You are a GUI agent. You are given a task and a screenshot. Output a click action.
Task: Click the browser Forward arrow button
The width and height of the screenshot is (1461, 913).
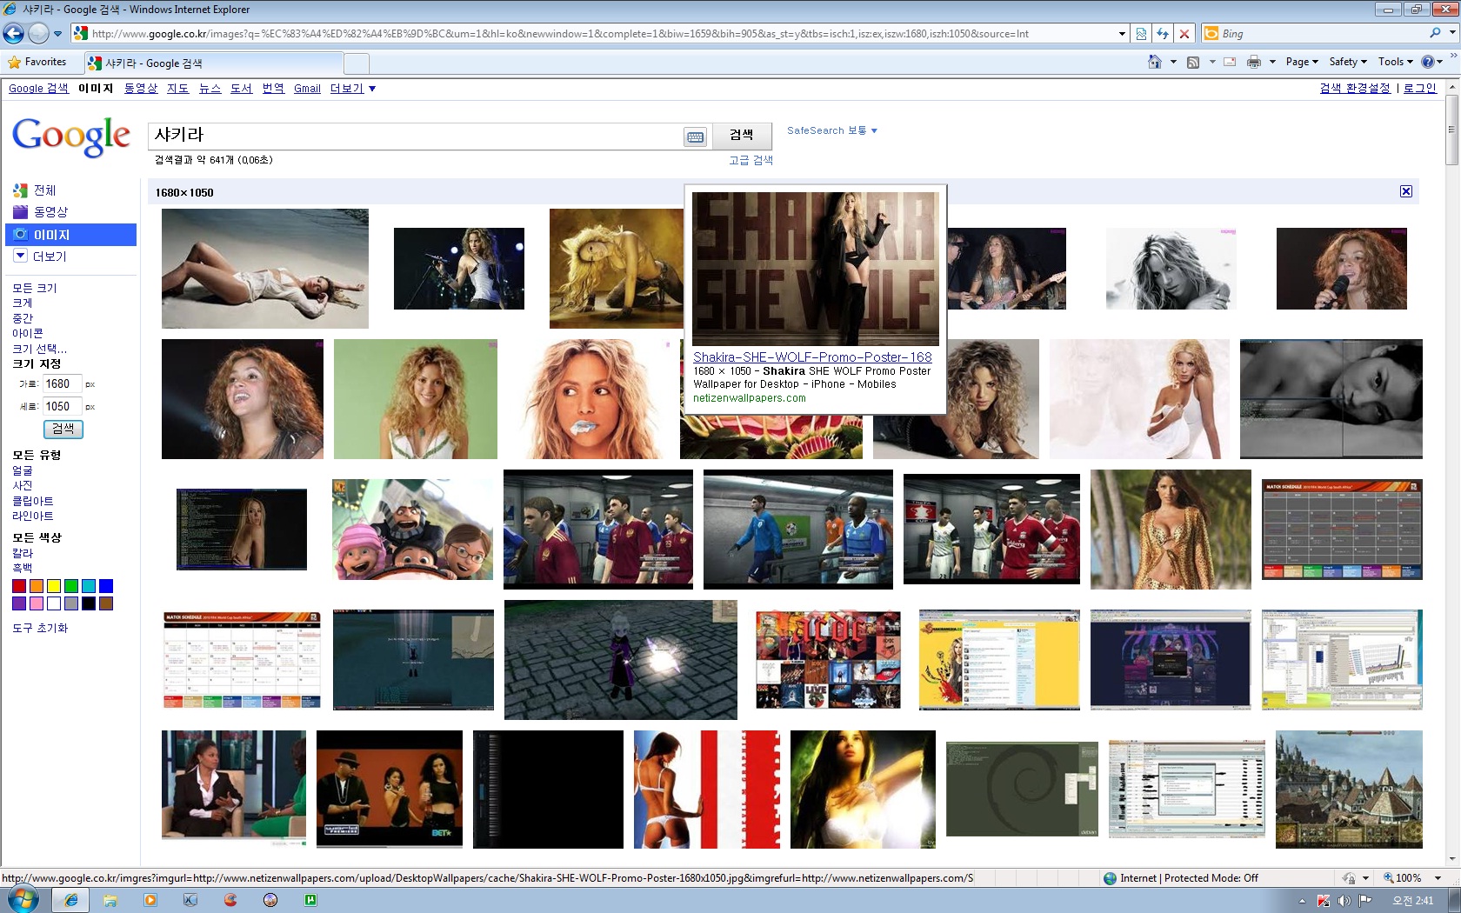tap(38, 34)
